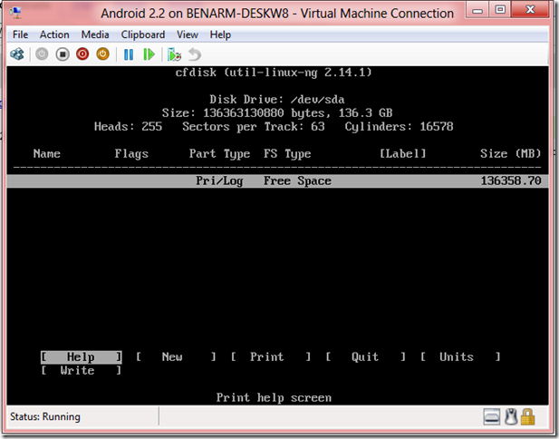Click the red Shut Down icon
559x439 pixels.
[x=82, y=54]
